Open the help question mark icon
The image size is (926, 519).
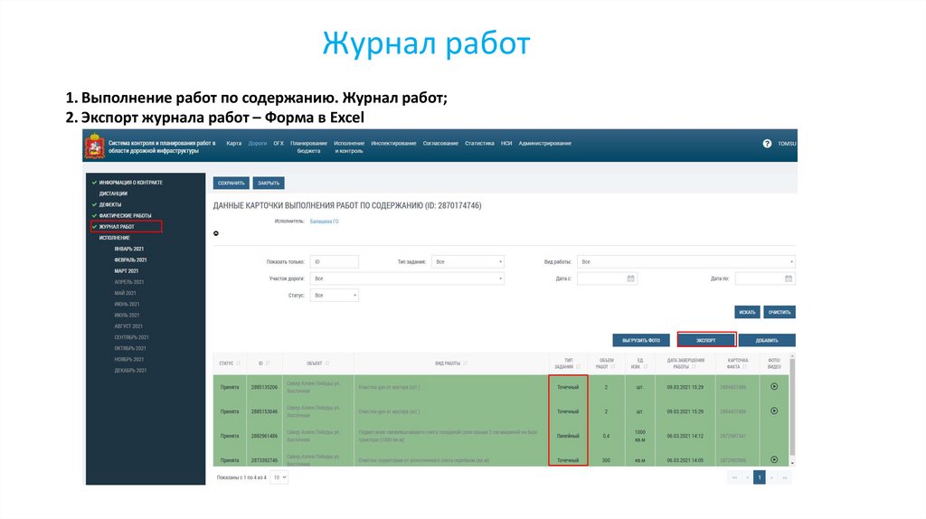click(x=767, y=144)
